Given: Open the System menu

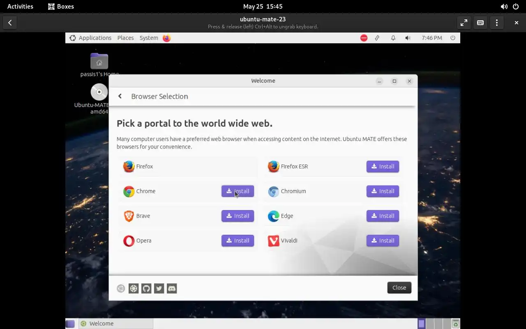Looking at the screenshot, I should tap(149, 38).
